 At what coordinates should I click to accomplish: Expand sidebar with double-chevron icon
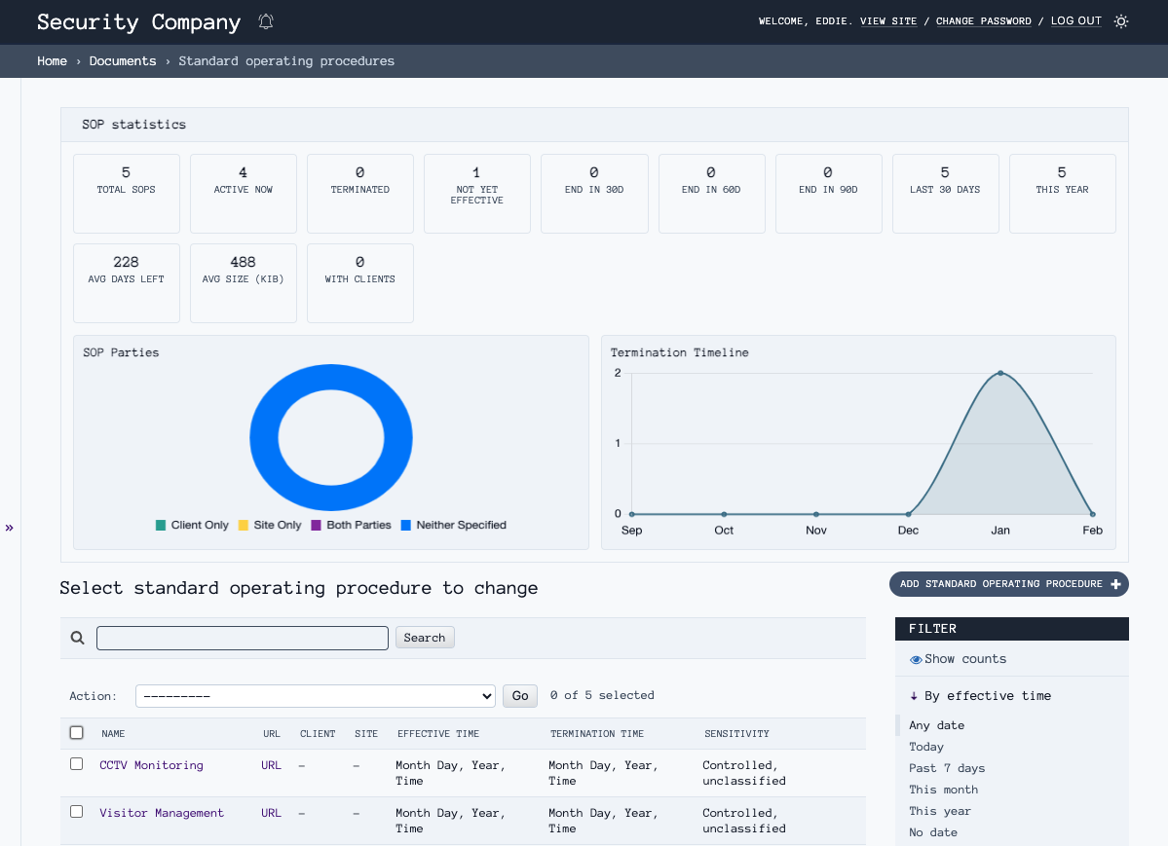[10, 528]
